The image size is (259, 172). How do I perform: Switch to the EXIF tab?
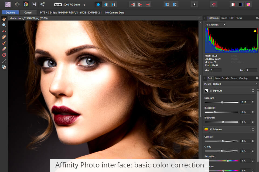[231, 18]
